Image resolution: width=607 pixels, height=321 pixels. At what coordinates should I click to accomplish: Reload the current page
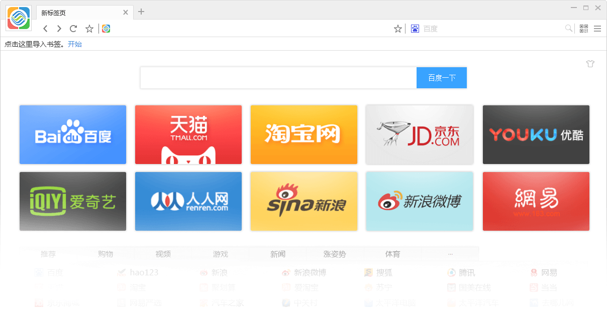coord(73,29)
